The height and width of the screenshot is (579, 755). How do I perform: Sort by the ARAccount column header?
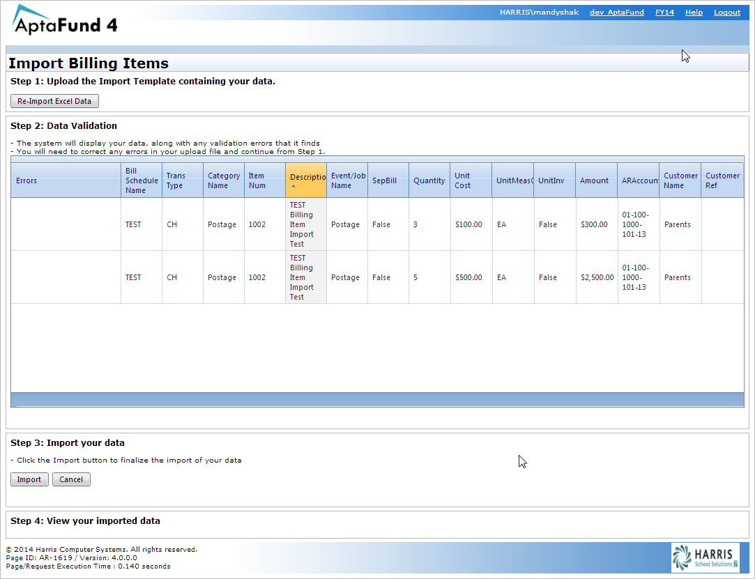click(639, 180)
